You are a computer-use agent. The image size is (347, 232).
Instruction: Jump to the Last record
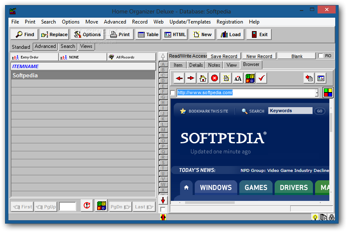pyautogui.click(x=144, y=207)
